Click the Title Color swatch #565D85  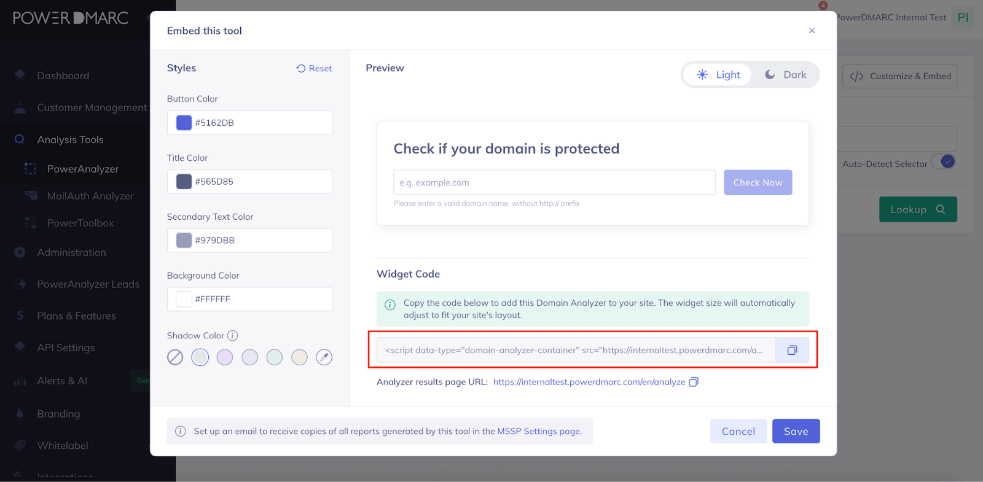(184, 182)
